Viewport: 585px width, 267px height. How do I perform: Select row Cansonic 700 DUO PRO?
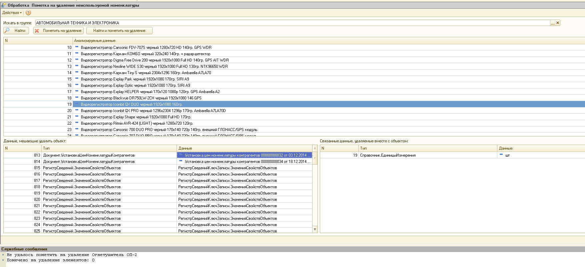[294, 130]
